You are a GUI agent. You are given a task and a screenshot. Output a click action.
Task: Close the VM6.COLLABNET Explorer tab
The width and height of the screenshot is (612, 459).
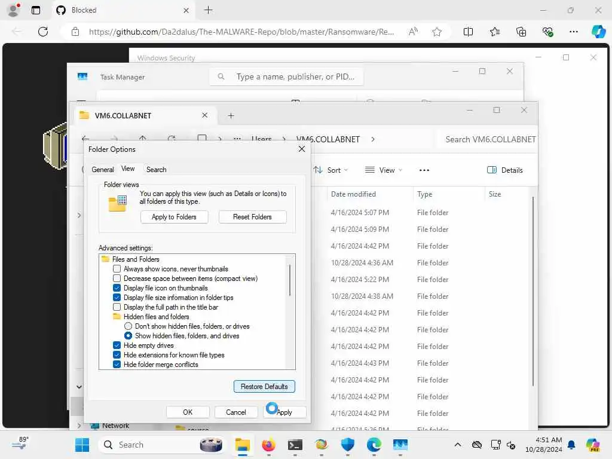204,115
